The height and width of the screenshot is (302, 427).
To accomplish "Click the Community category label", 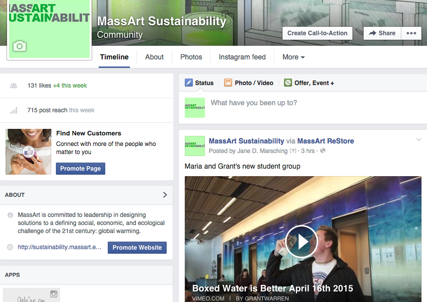I will 120,35.
